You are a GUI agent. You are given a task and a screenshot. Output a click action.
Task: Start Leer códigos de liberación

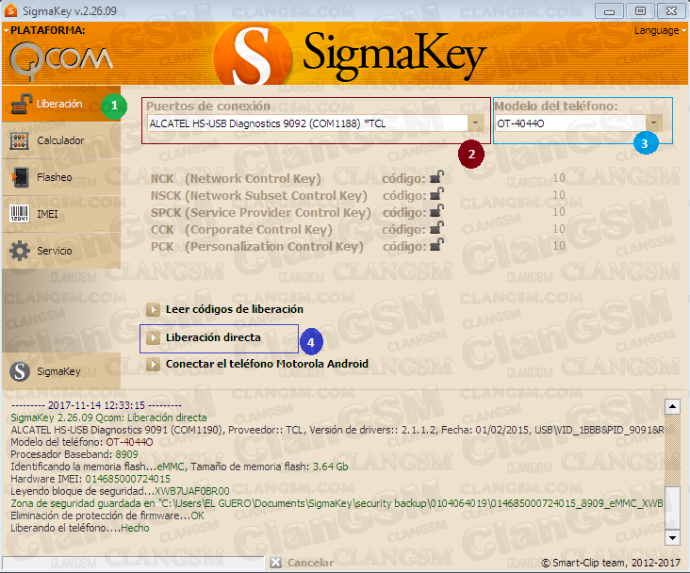point(234,310)
